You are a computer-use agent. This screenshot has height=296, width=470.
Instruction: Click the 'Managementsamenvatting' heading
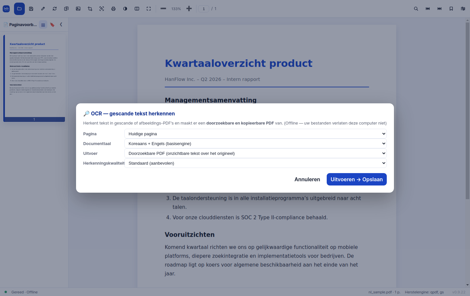click(211, 100)
